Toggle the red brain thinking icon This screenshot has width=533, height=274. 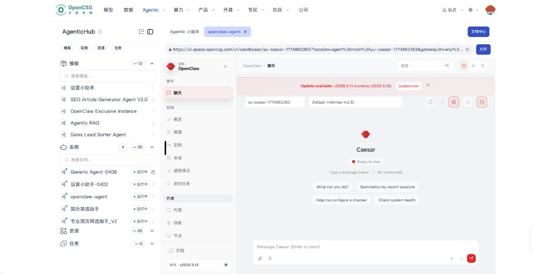[x=453, y=102]
